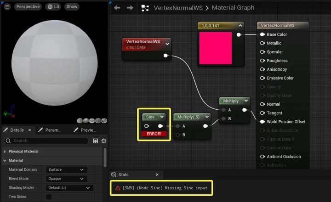
Task: Switch to the Parameters tab
Action: (x=50, y=130)
